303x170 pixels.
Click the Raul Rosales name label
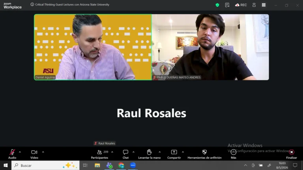click(x=105, y=143)
